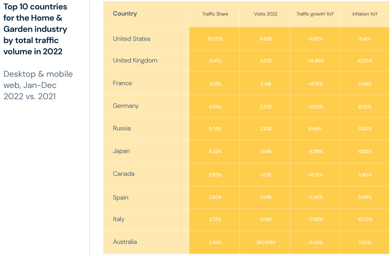Click the Traffic Share column header
392x256 pixels.
215,14
